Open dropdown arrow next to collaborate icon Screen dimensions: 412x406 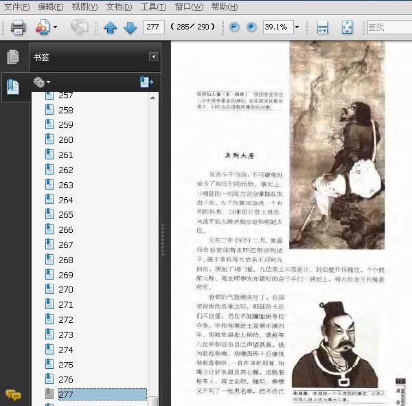pos(55,27)
